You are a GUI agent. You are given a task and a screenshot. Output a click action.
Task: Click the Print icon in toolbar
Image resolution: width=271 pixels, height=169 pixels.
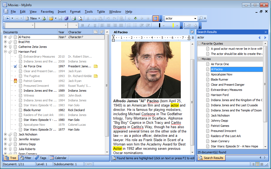(73, 18)
